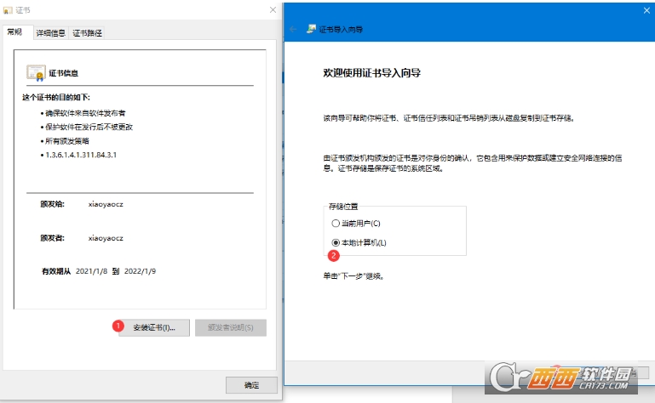
Task: Click the 颁发给 xiaoyaocz value
Action: (x=106, y=205)
